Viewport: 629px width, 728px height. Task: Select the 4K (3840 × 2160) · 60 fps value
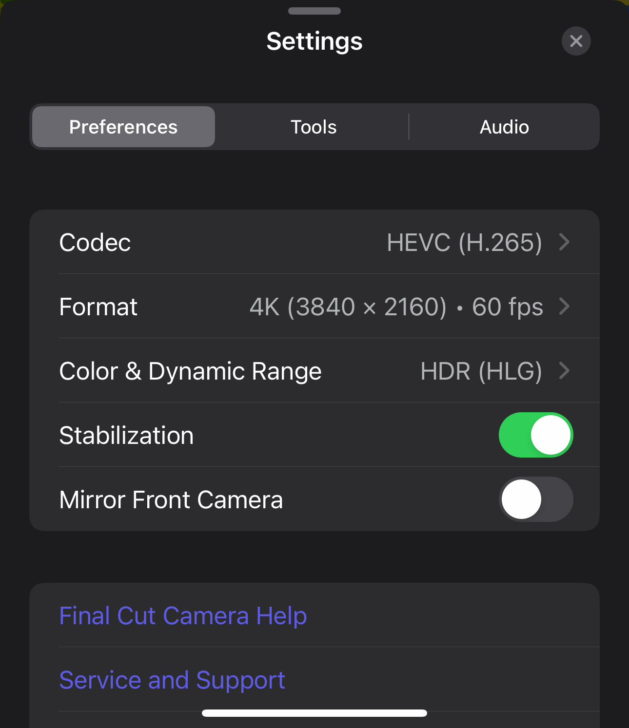click(396, 307)
